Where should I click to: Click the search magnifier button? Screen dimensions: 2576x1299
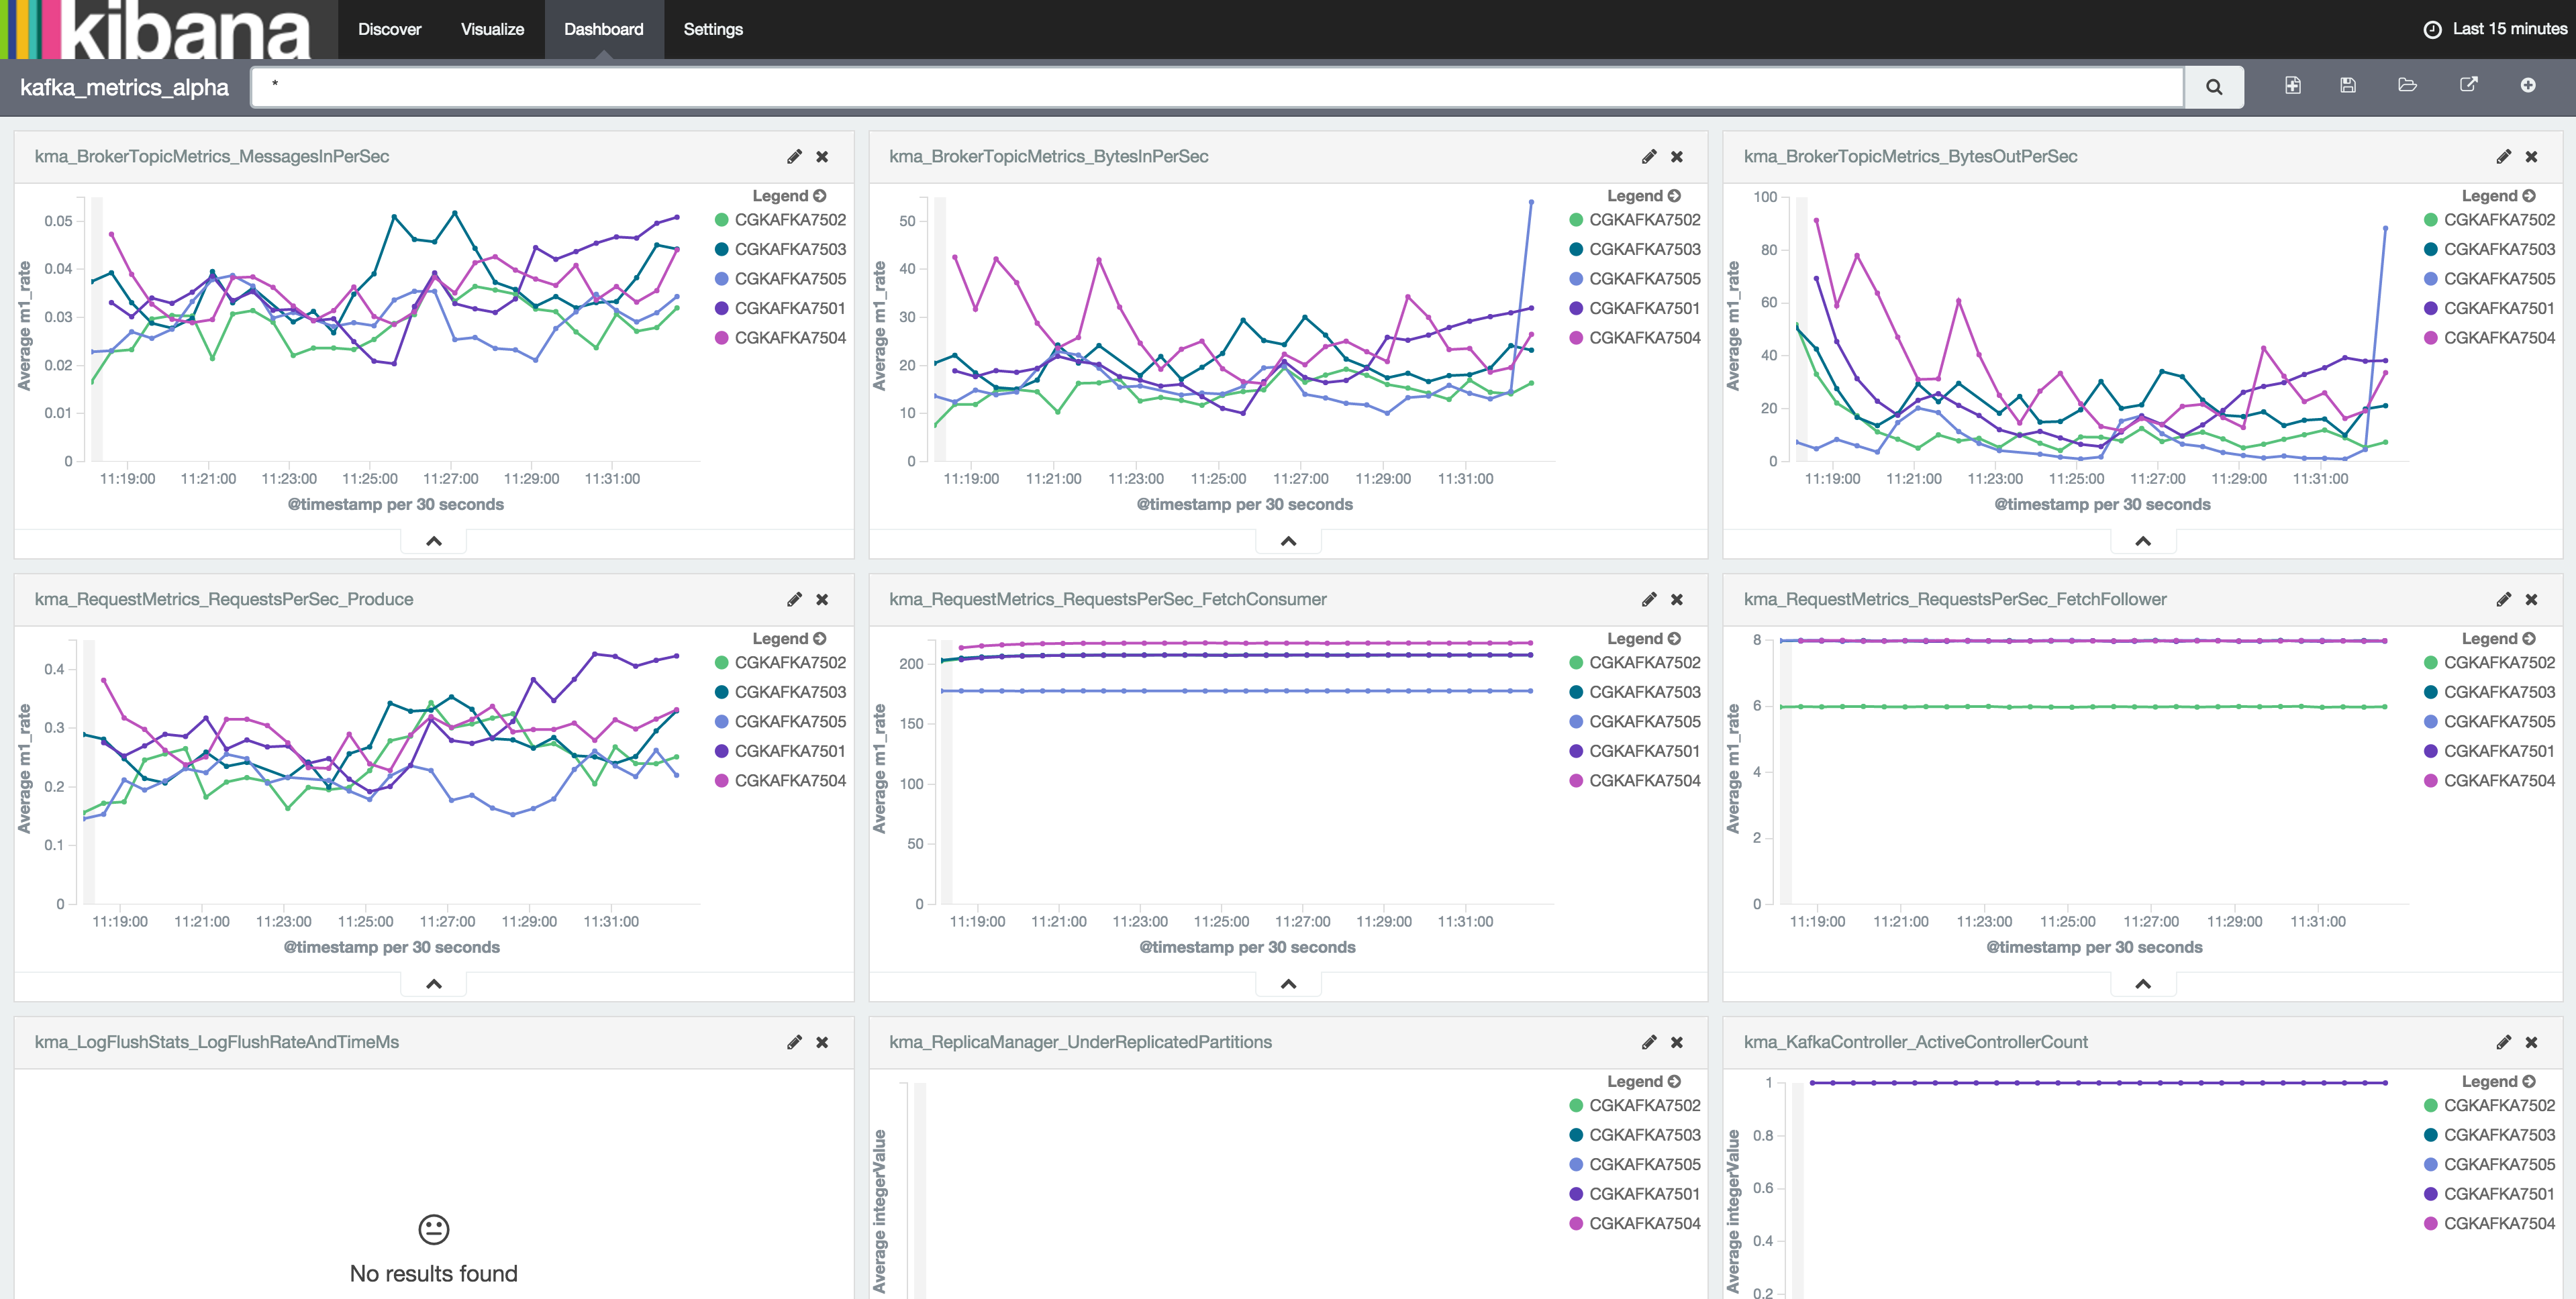2213,87
